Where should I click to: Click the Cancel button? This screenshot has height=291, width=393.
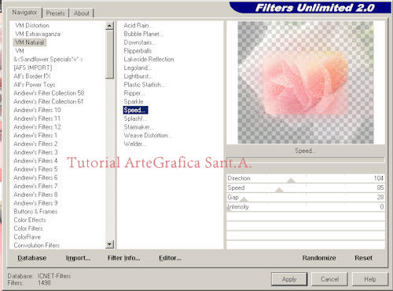pyautogui.click(x=329, y=279)
